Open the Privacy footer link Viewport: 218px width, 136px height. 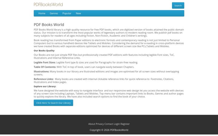tap(100, 124)
